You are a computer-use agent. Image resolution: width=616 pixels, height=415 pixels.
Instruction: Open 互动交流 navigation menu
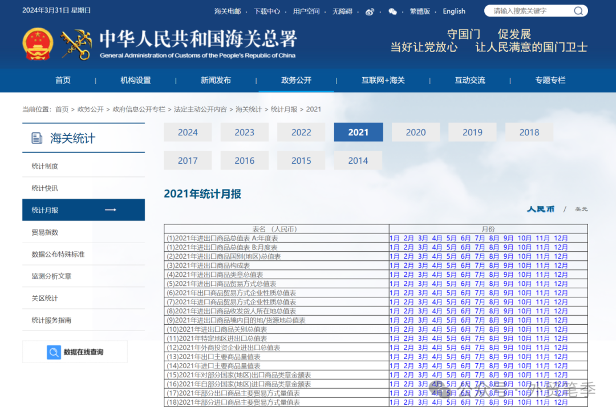(470, 80)
